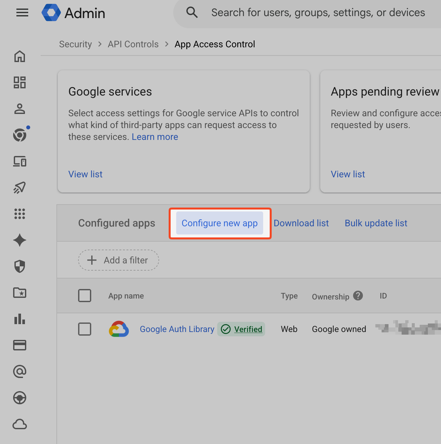Go to Home in sidebar
The image size is (441, 444).
click(x=20, y=56)
